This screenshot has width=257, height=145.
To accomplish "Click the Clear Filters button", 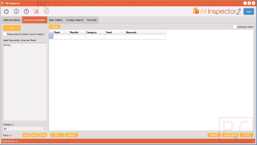I will coord(230,135).
